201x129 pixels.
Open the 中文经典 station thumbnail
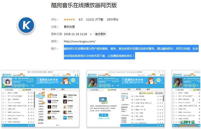(x=65, y=107)
